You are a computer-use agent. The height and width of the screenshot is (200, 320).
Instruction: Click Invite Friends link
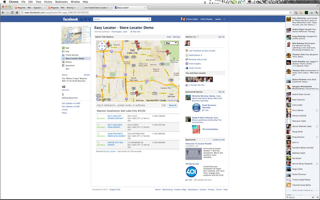[195, 68]
